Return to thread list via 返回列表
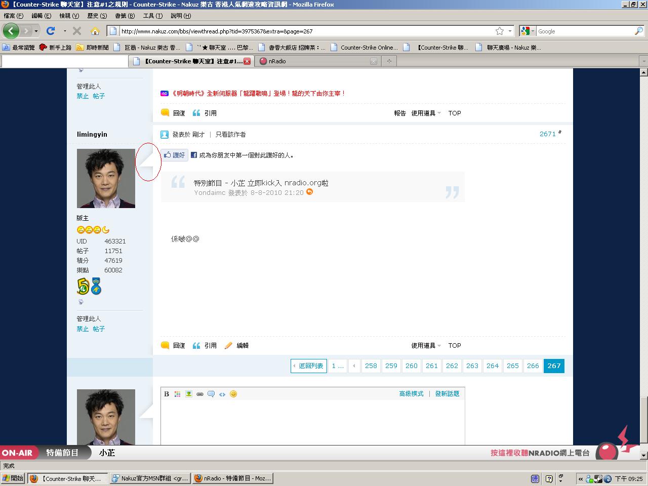Image resolution: width=648 pixels, height=486 pixels. (308, 366)
